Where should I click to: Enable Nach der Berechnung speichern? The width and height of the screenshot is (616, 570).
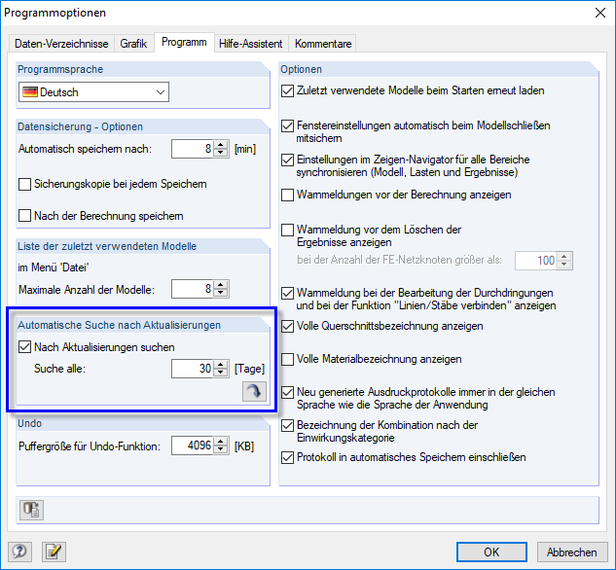point(24,216)
